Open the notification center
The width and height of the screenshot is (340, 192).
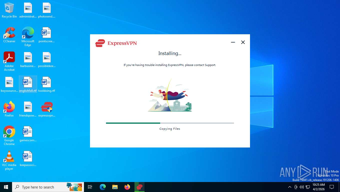click(332, 187)
